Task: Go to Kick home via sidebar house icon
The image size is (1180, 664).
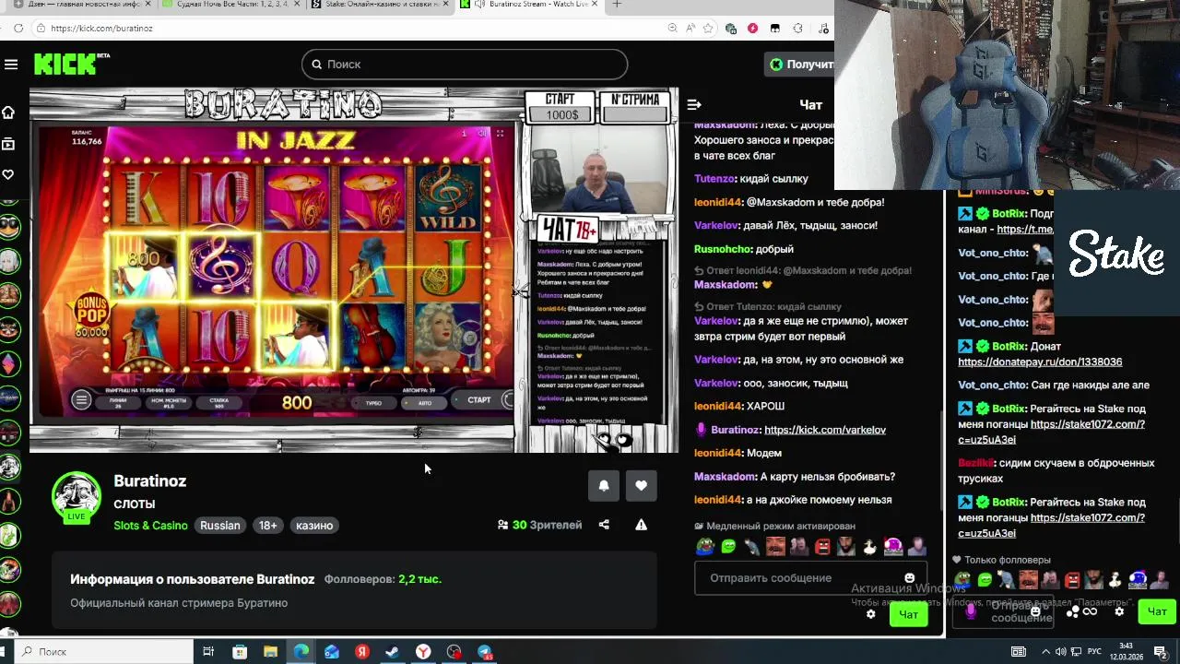Action: [8, 113]
